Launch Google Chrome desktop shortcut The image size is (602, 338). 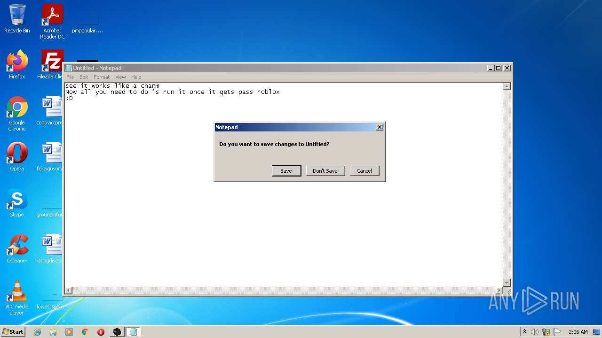(x=17, y=114)
